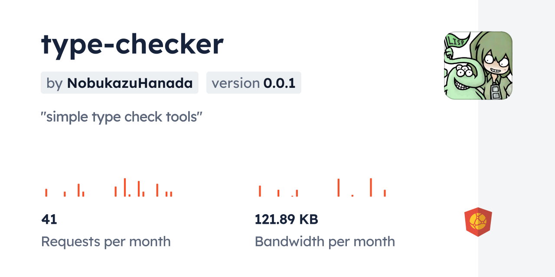The width and height of the screenshot is (555, 277).
Task: Click the rightmost bar of requests sparkline
Action: (x=171, y=194)
